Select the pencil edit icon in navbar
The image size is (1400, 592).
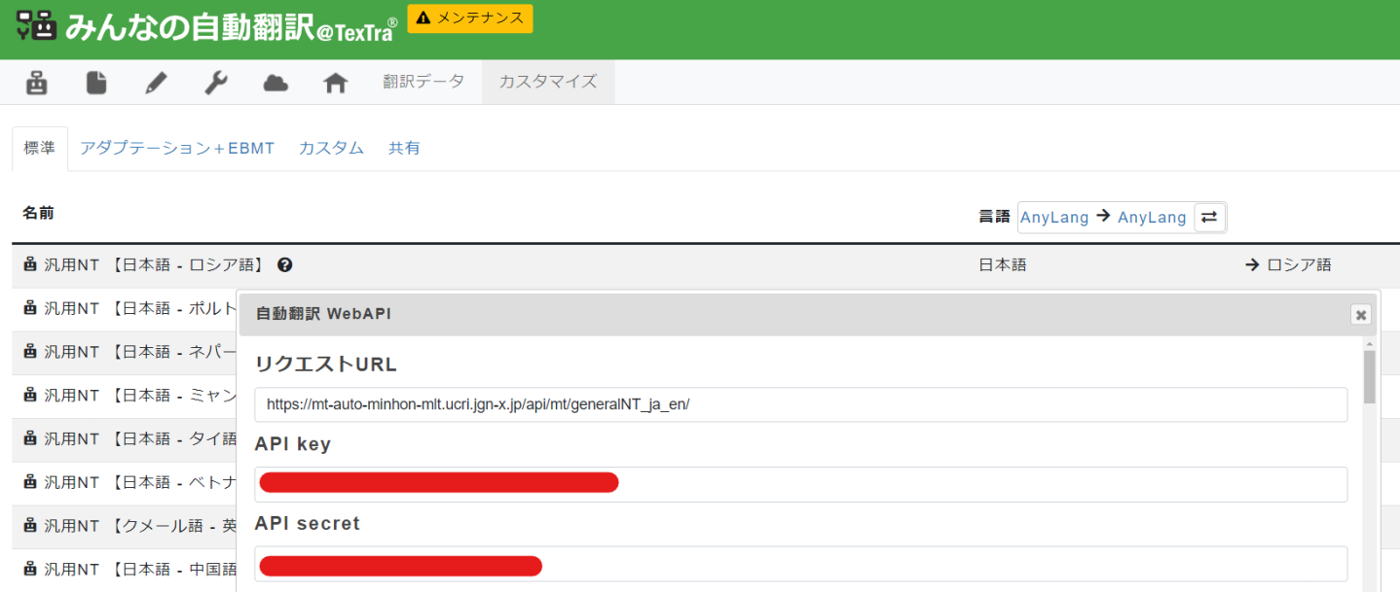tap(156, 83)
